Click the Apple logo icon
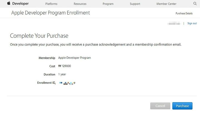This screenshot has height=113, width=200. pyautogui.click(x=9, y=3)
